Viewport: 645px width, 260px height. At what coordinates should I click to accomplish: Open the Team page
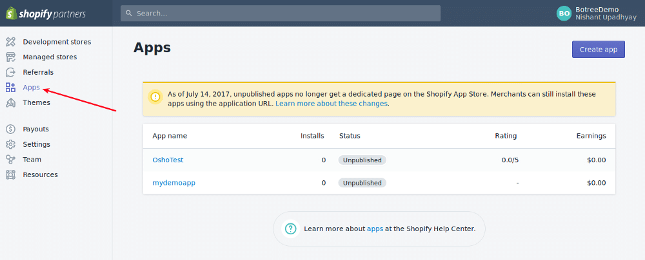pos(32,160)
